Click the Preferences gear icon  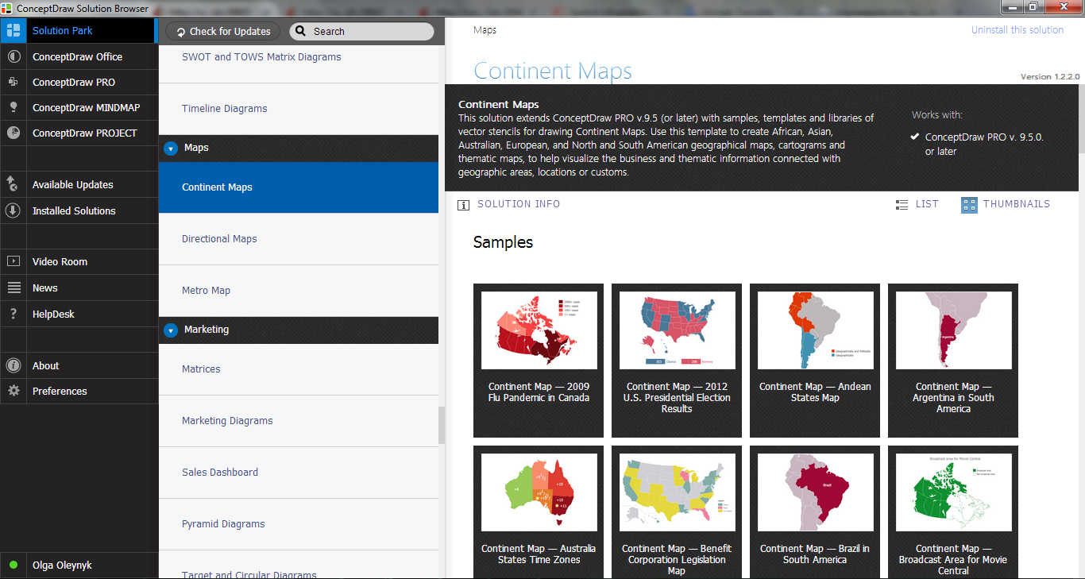(13, 391)
